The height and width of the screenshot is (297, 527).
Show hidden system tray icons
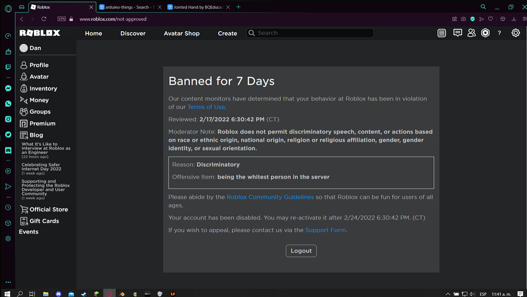(x=448, y=294)
